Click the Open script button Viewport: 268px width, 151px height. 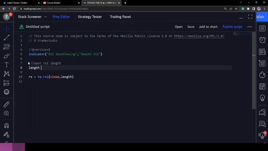pyautogui.click(x=179, y=27)
